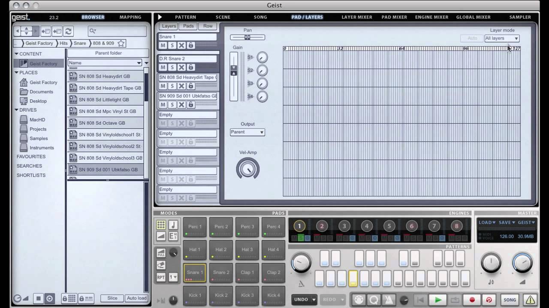Screen dimensions: 549x308
Task: Click the Vel-Amp knob
Action: (x=247, y=169)
